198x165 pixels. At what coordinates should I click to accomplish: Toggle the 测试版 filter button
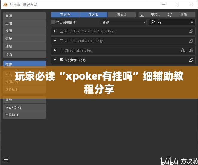[x=122, y=15]
